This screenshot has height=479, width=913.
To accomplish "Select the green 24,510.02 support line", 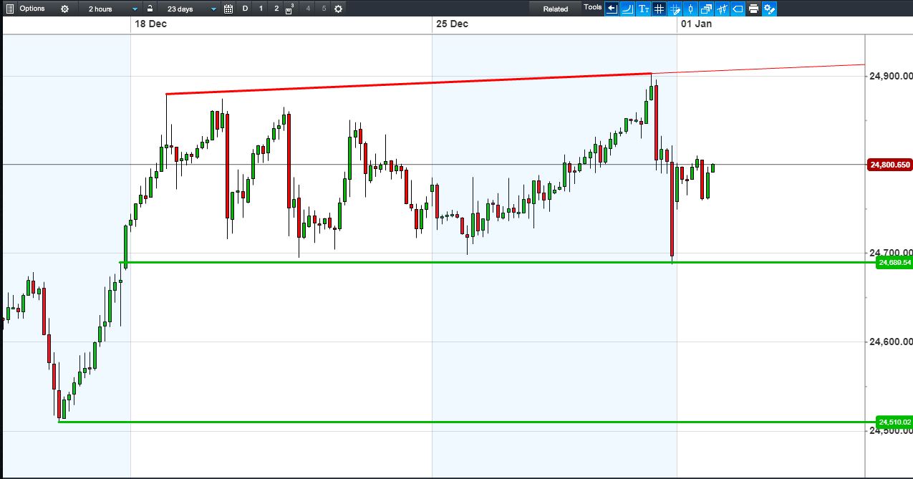I will [467, 422].
